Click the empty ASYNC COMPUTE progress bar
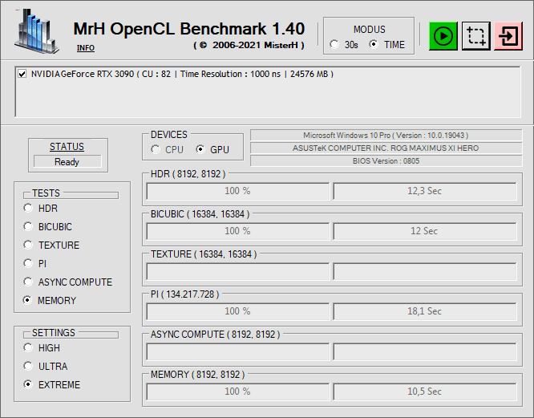The image size is (534, 418). click(x=237, y=351)
